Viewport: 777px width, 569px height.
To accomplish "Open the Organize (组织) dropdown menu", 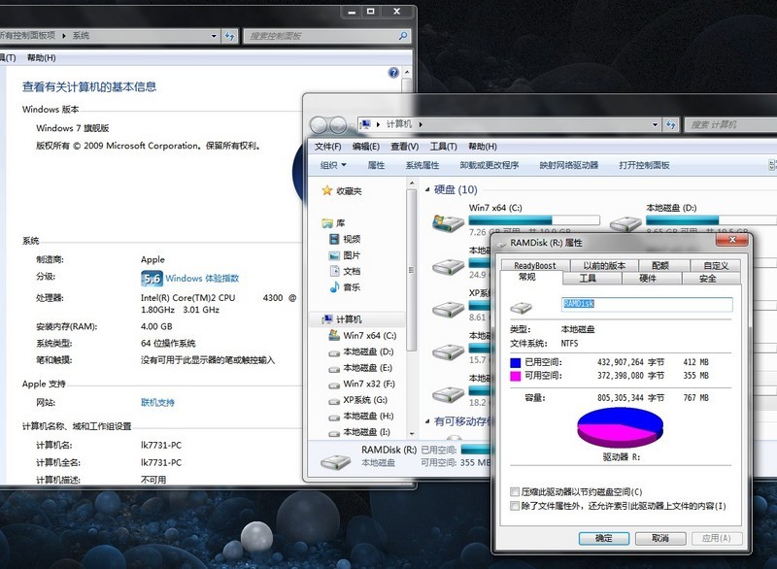I will (333, 165).
